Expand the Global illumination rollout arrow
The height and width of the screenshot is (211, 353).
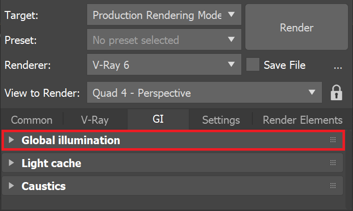coord(11,140)
